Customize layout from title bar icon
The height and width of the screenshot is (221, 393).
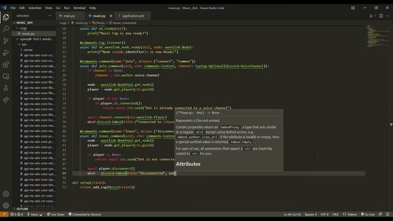[x=353, y=8]
